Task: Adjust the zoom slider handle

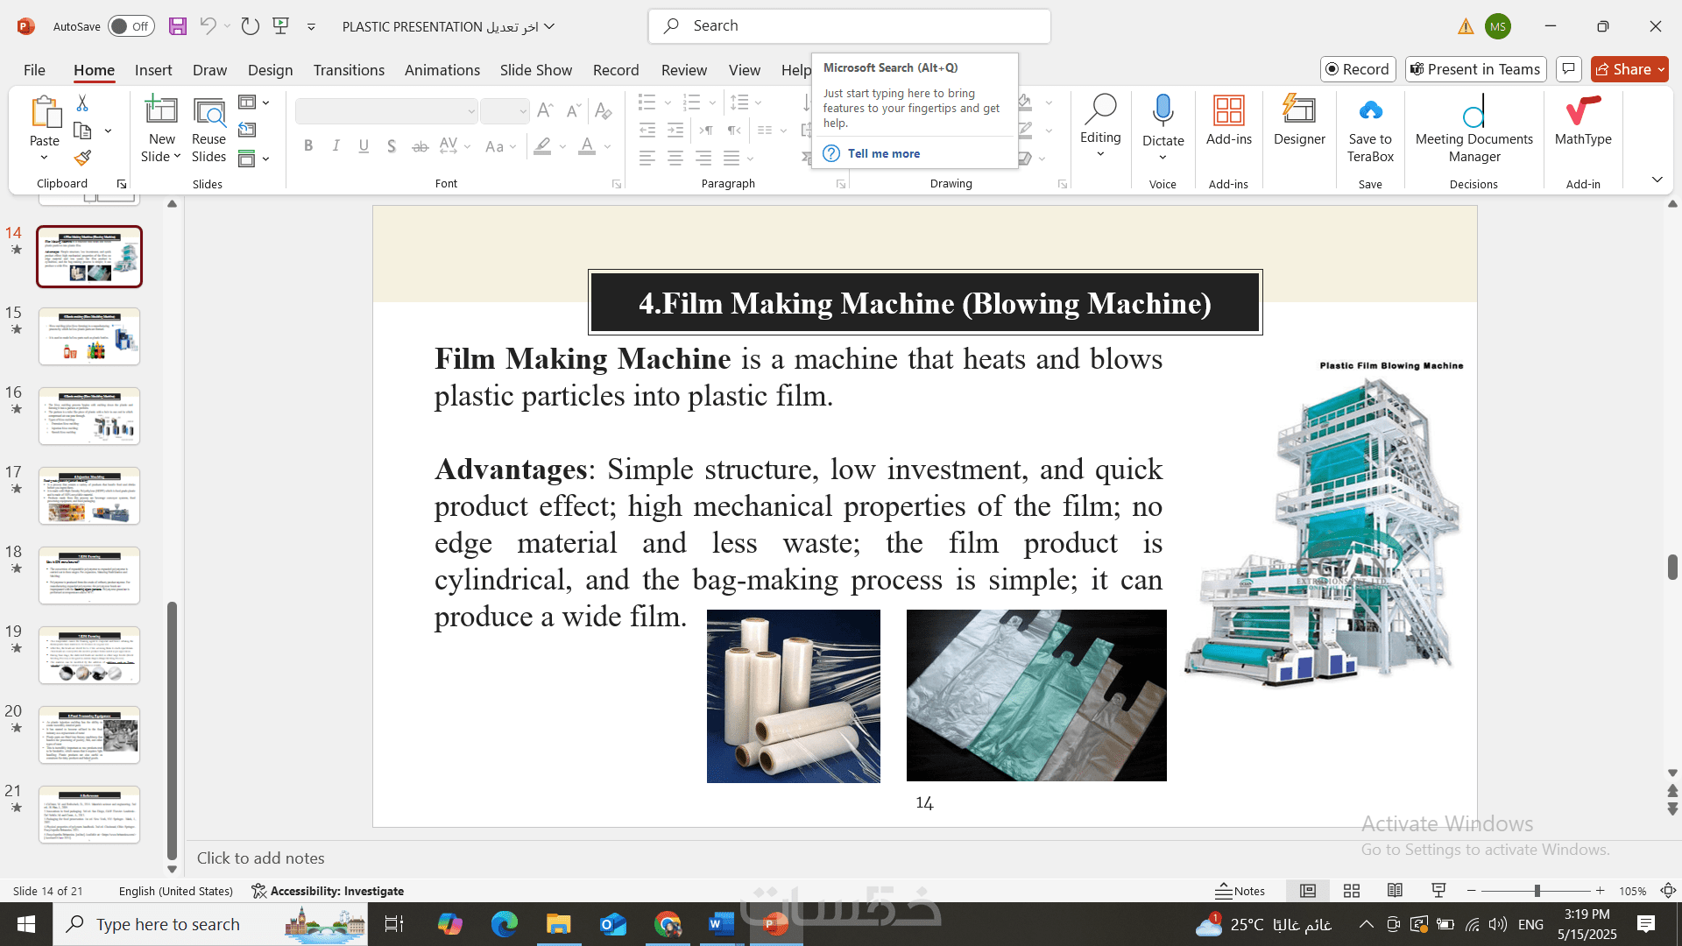Action: tap(1537, 891)
